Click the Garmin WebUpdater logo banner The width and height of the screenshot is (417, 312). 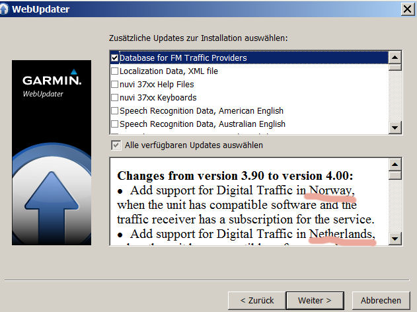point(52,86)
